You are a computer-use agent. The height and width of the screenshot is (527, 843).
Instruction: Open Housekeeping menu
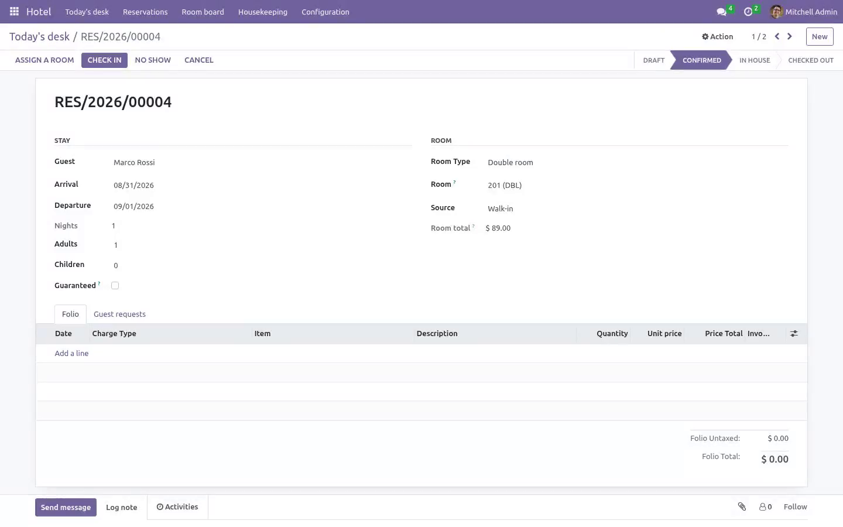(x=263, y=12)
